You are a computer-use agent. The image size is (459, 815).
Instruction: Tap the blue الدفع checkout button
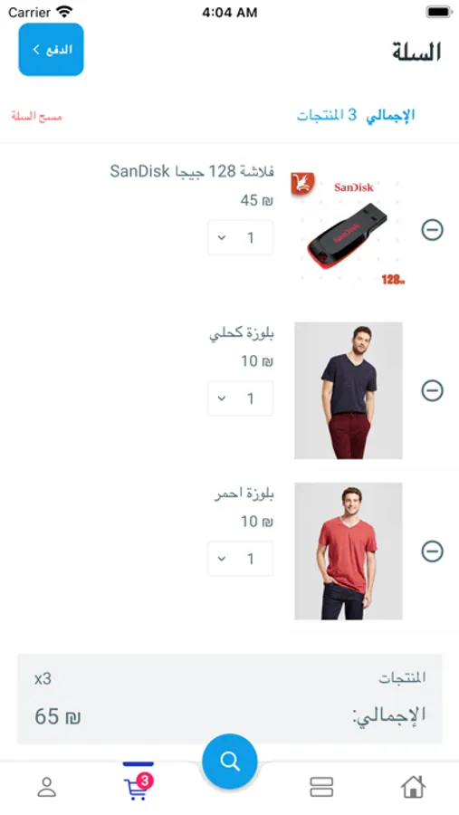point(51,50)
